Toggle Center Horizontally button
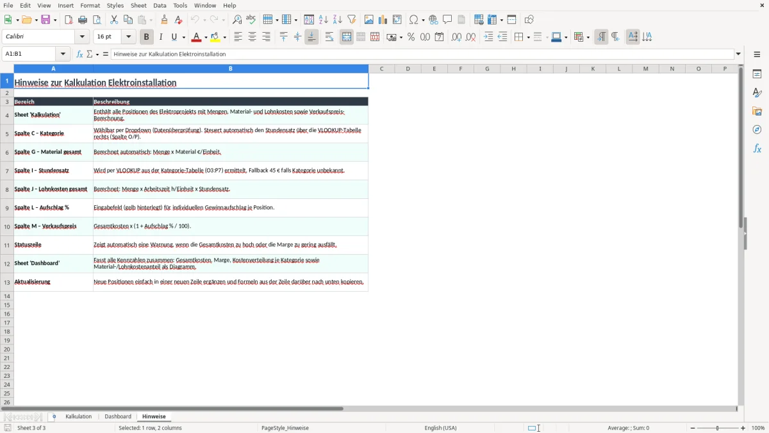Viewport: 769px width, 433px height. click(252, 37)
